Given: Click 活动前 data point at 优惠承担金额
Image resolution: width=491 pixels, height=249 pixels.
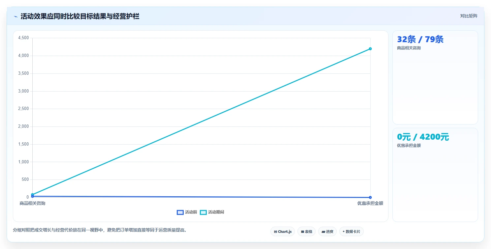Looking at the screenshot, I should 370,197.
